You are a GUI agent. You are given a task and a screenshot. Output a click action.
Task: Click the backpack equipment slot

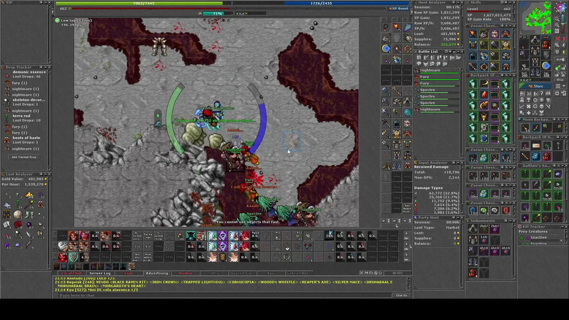click(546, 44)
